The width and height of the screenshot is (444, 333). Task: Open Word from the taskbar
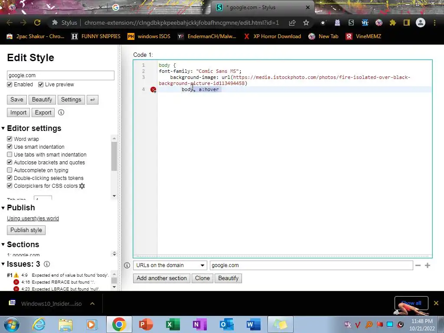tap(253, 324)
